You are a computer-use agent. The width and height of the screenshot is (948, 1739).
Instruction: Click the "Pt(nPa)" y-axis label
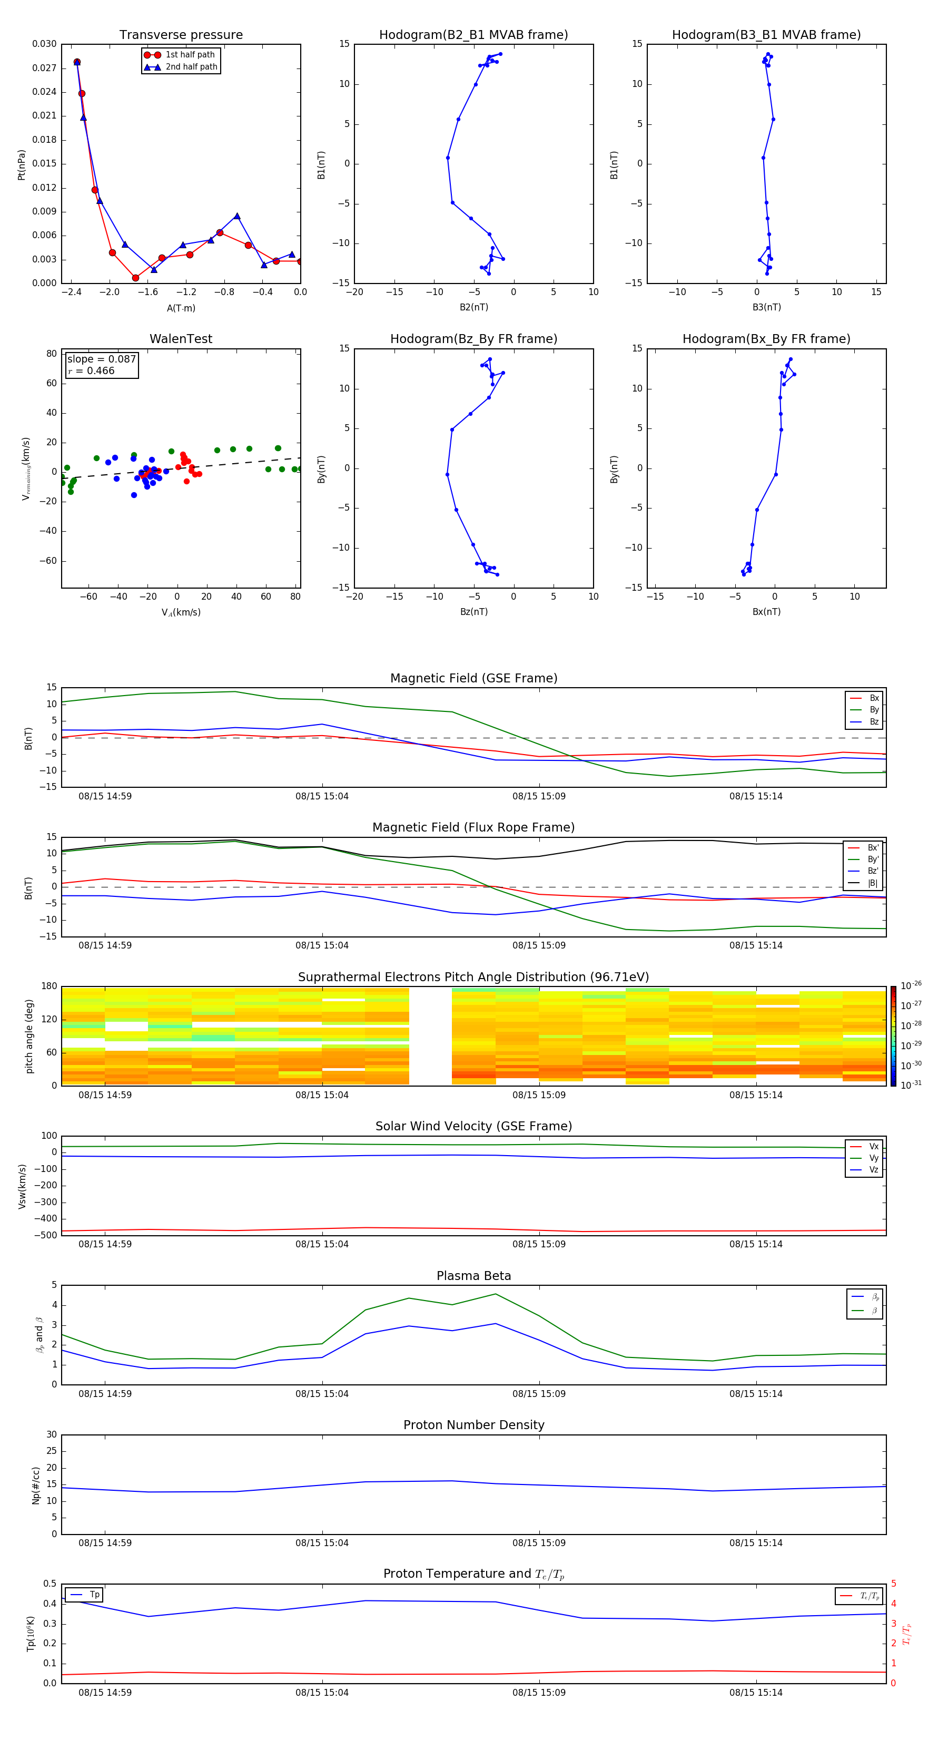coord(22,165)
